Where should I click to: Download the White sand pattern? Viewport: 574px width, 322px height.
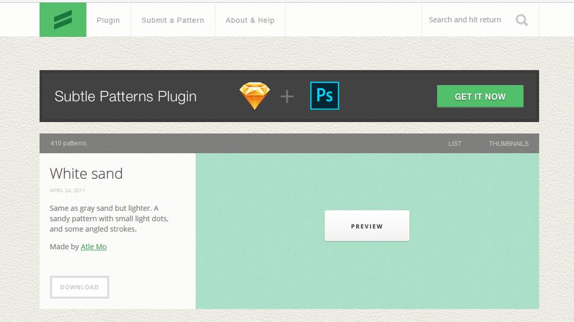click(79, 287)
